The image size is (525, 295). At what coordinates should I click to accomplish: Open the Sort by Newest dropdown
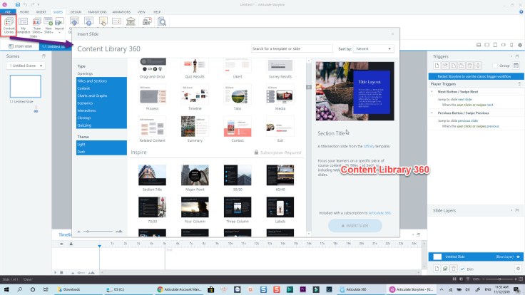coord(373,49)
